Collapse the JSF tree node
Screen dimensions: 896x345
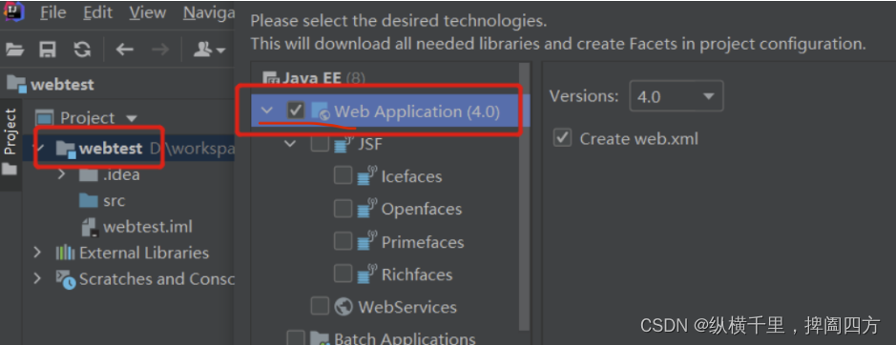point(291,143)
